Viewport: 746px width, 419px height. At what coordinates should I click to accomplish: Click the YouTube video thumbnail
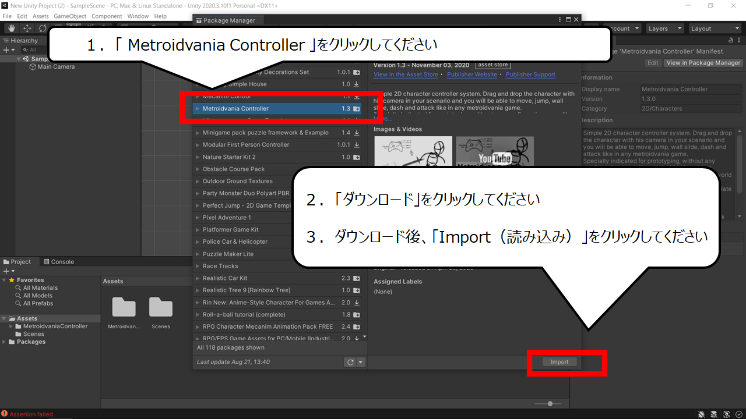tap(495, 151)
